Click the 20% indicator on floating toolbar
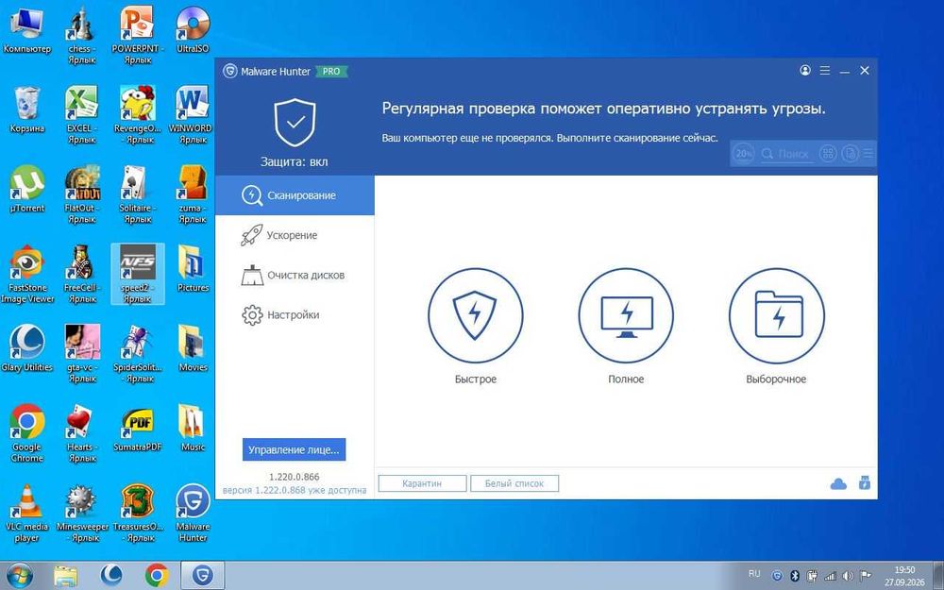 click(744, 154)
